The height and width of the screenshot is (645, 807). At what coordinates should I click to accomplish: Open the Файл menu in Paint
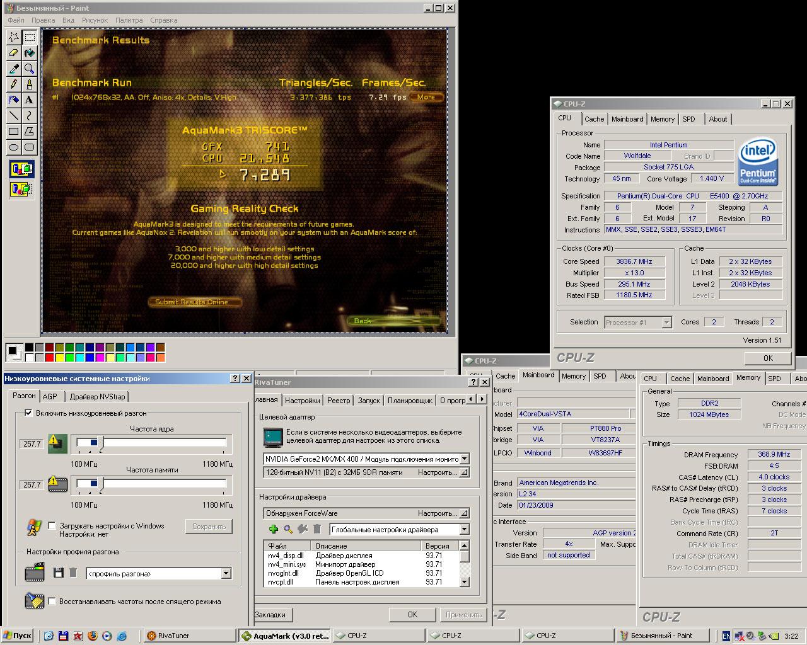click(16, 20)
